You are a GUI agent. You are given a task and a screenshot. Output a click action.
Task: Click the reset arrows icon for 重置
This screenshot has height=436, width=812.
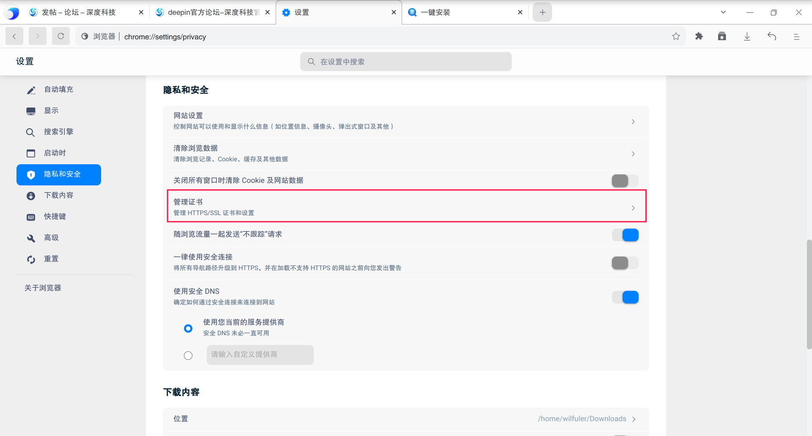(x=31, y=259)
